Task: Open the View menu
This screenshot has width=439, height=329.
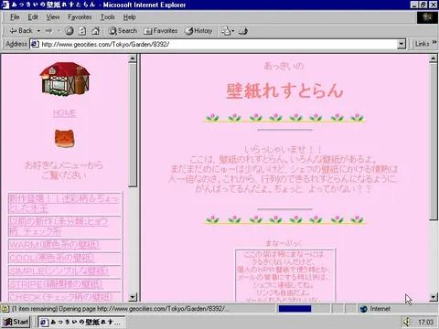Action: (x=53, y=17)
